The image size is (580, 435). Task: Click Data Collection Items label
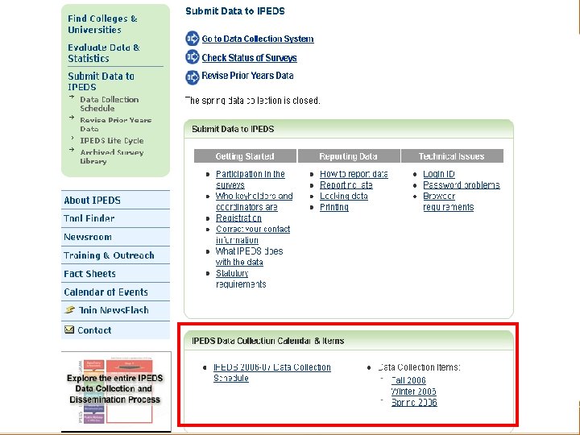[419, 367]
